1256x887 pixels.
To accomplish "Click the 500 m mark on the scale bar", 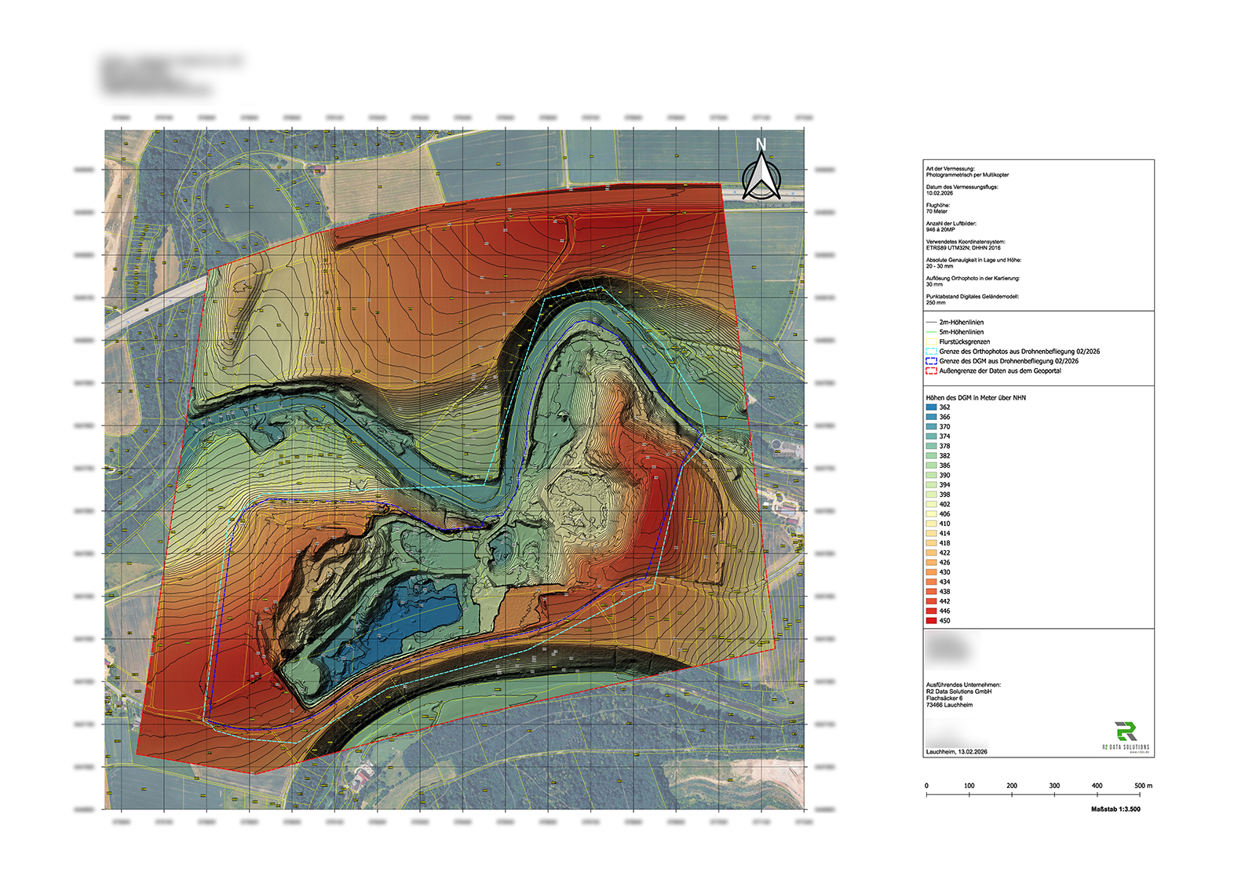I will (x=1141, y=785).
